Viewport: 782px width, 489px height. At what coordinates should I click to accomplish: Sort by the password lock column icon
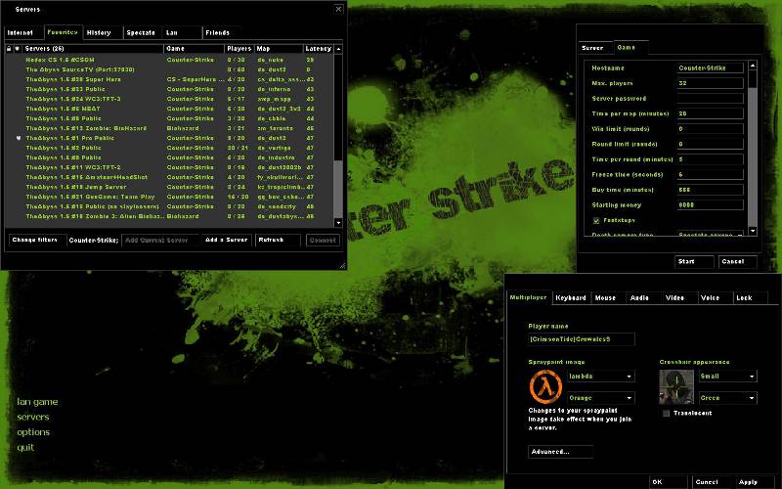(x=9, y=49)
